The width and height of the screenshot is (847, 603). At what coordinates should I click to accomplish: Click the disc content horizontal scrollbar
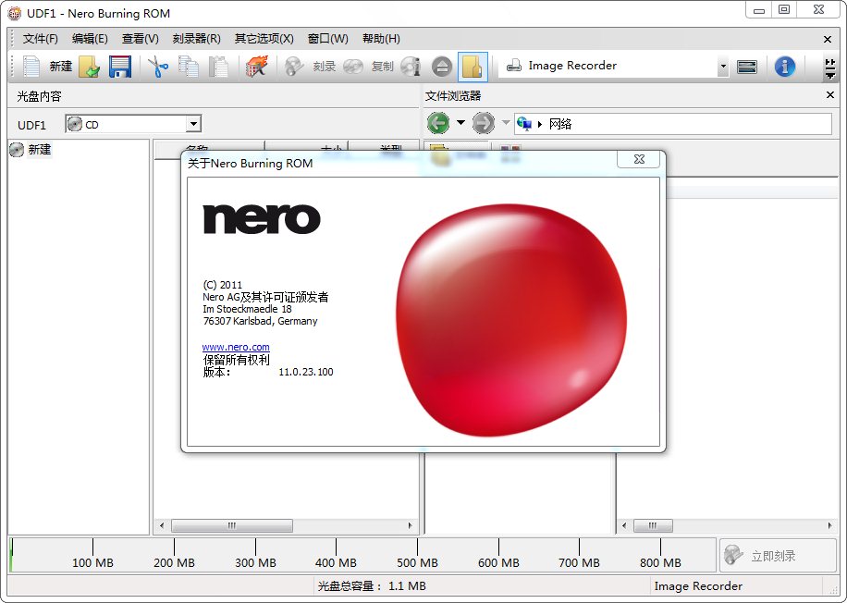pos(231,525)
